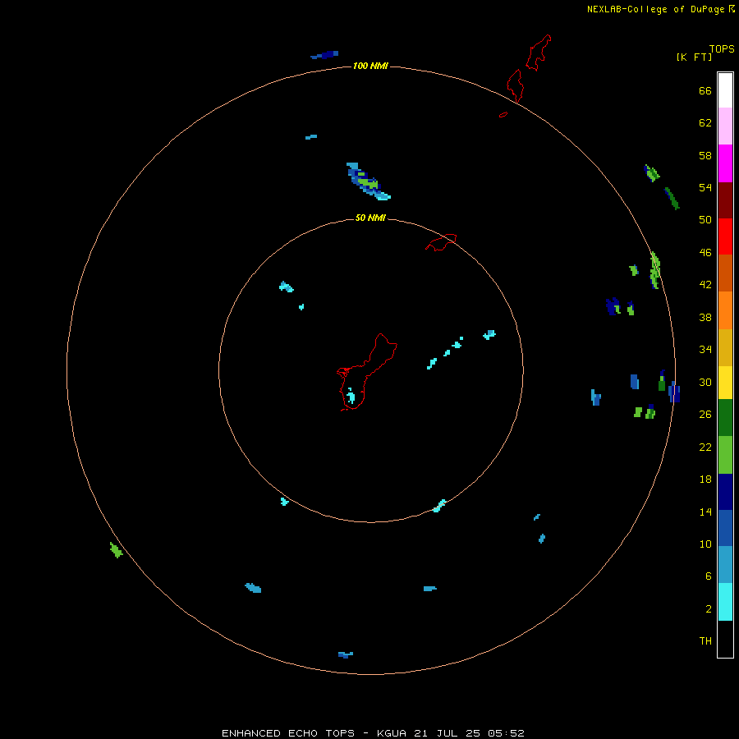The height and width of the screenshot is (739, 739).
Task: Click the legend value '10'
Action: [705, 544]
